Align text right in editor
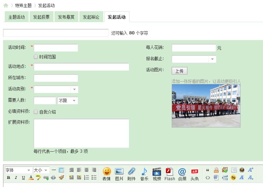Viewport: 263px width, 187px height. 94,170
